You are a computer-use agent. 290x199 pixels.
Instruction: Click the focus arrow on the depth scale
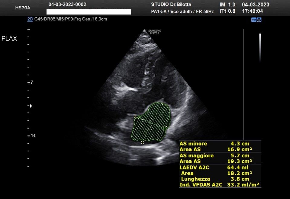[31, 106]
